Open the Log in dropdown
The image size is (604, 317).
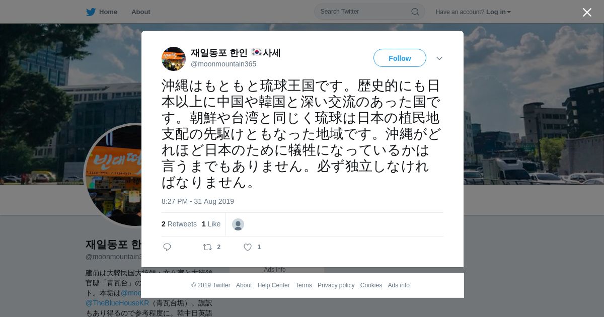coord(498,12)
